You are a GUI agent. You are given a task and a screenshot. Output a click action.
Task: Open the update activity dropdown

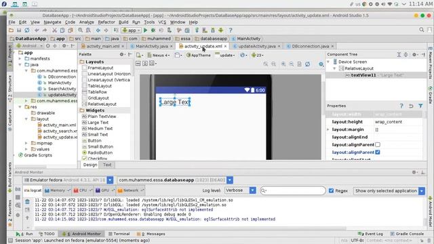click(x=224, y=55)
